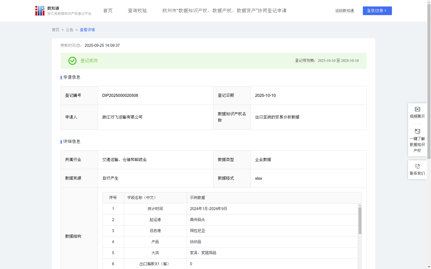This screenshot has height=269, width=431.
Task: Open the 视频展示 video icon
Action: coord(417,109)
